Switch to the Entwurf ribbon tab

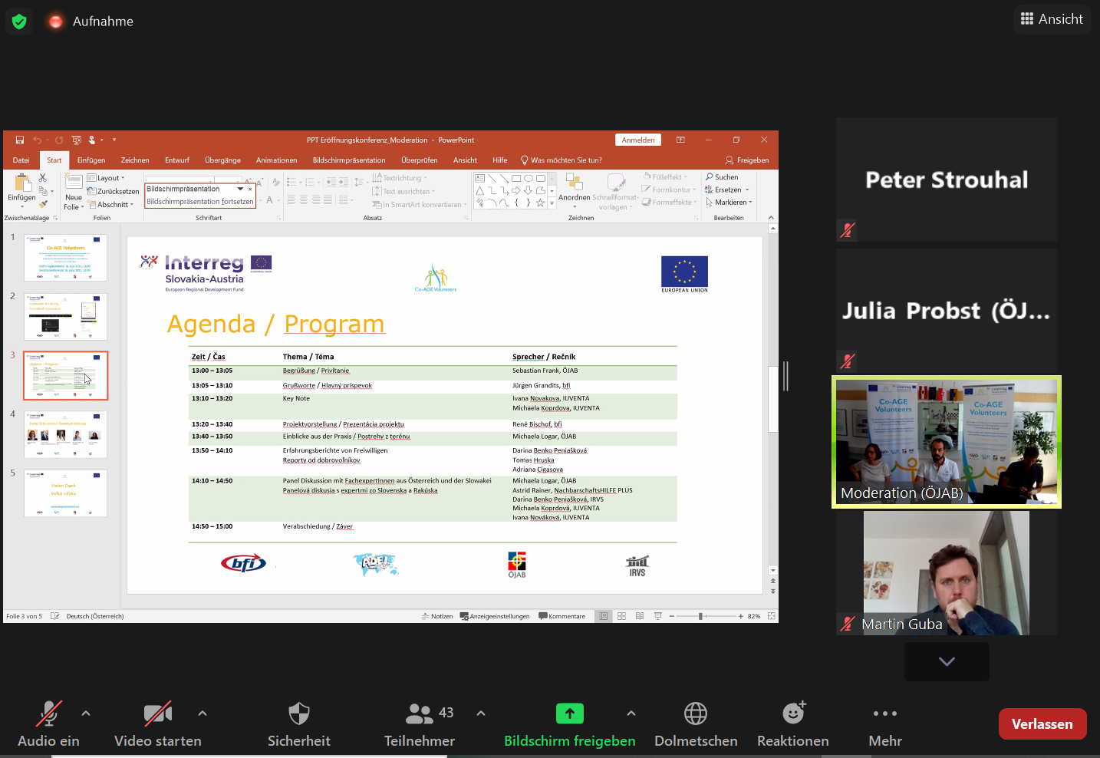(177, 160)
